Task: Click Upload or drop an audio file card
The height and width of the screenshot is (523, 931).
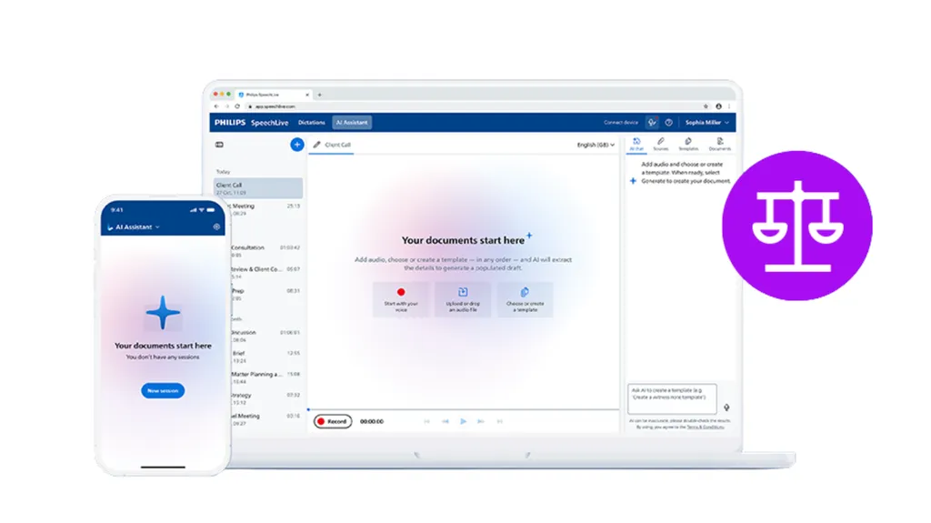Action: [463, 299]
